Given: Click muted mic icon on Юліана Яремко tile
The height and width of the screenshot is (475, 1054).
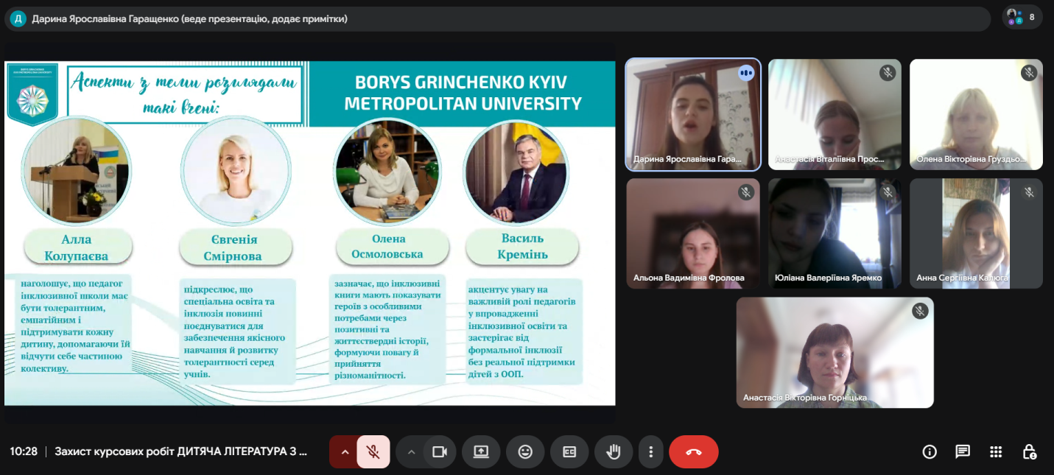Looking at the screenshot, I should 888,192.
